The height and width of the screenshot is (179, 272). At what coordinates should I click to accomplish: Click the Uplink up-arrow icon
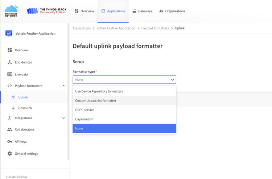13,97
